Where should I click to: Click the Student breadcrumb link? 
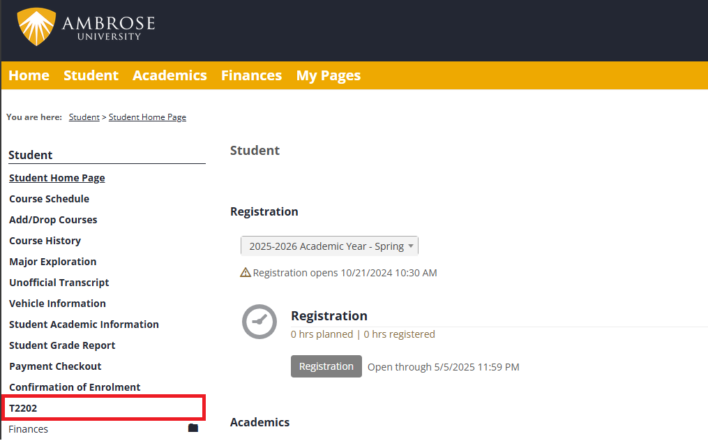point(84,117)
